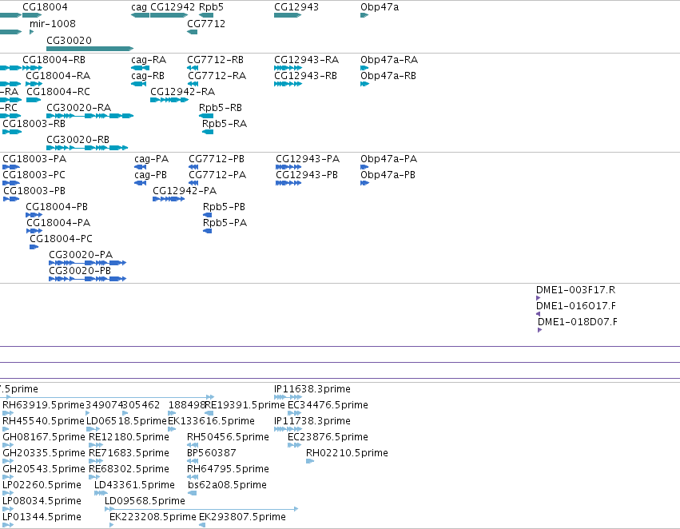Select EST EK293807.5prime
Screen dimensions: 680x529
point(242,517)
